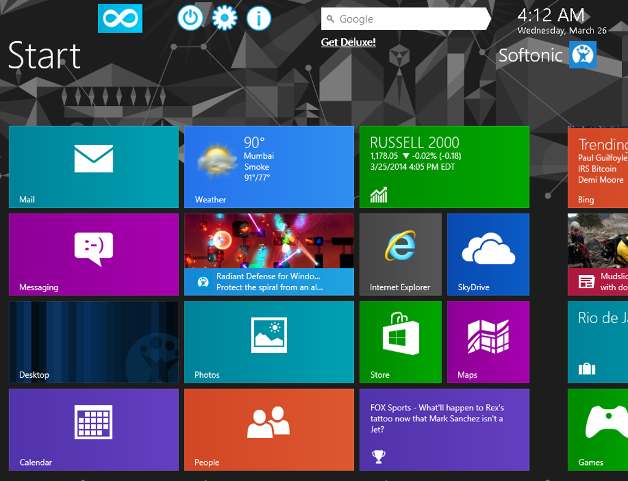Click the blue info icon

[x=258, y=18]
